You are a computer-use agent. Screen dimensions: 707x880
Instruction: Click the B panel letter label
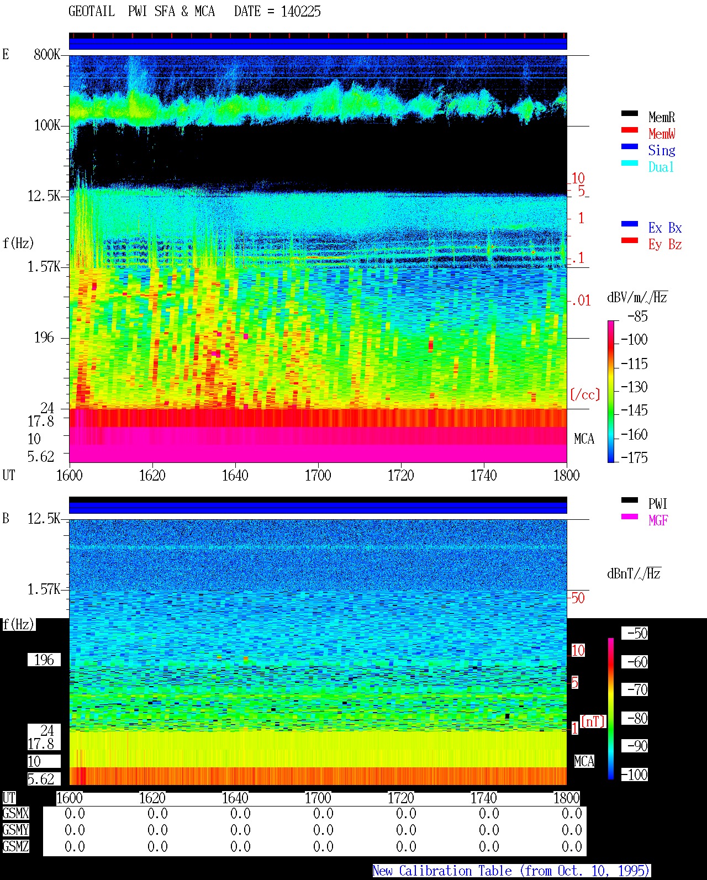[6, 518]
